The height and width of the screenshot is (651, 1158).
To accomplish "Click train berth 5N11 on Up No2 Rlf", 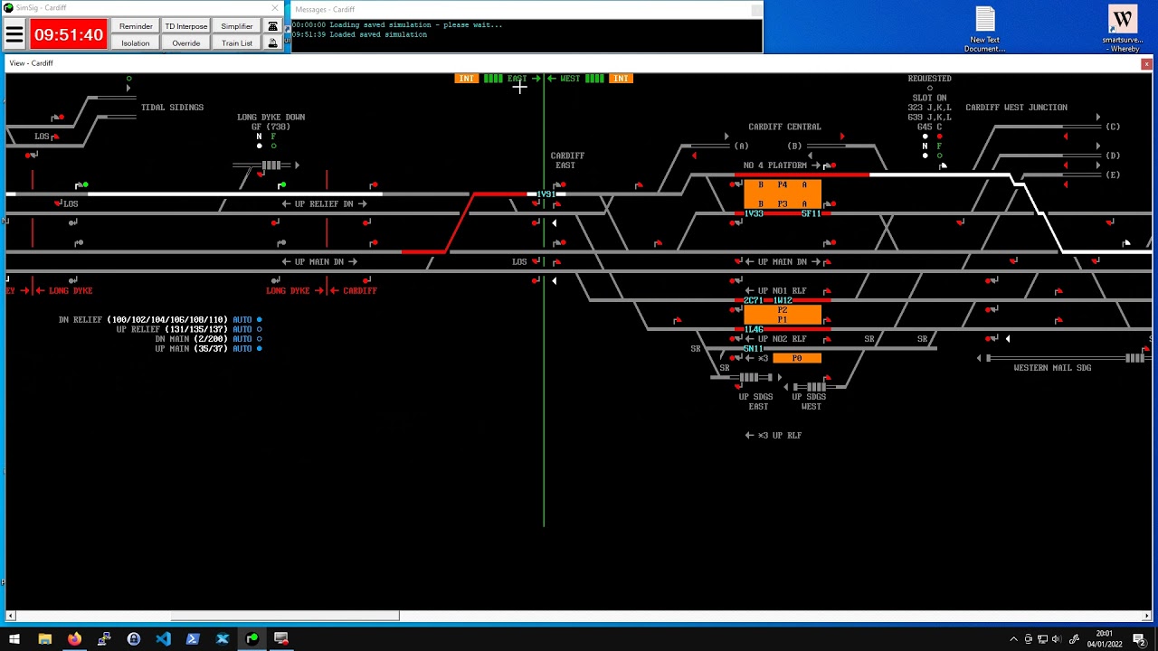I will click(x=754, y=349).
